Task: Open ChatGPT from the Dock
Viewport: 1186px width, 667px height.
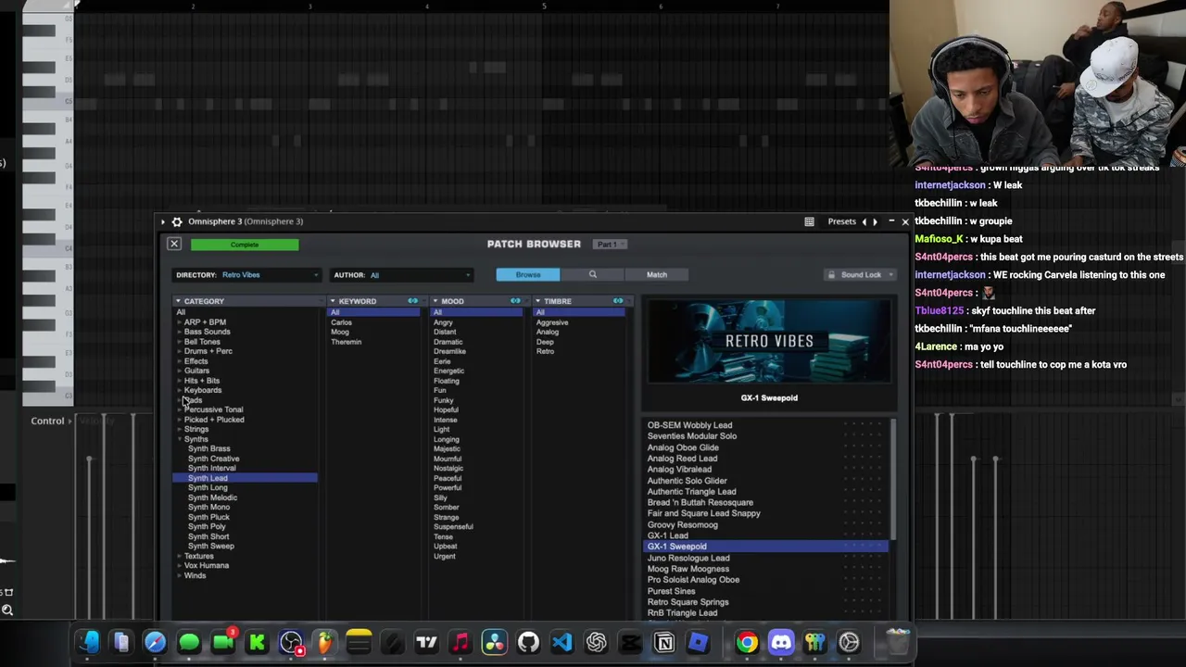Action: click(596, 642)
